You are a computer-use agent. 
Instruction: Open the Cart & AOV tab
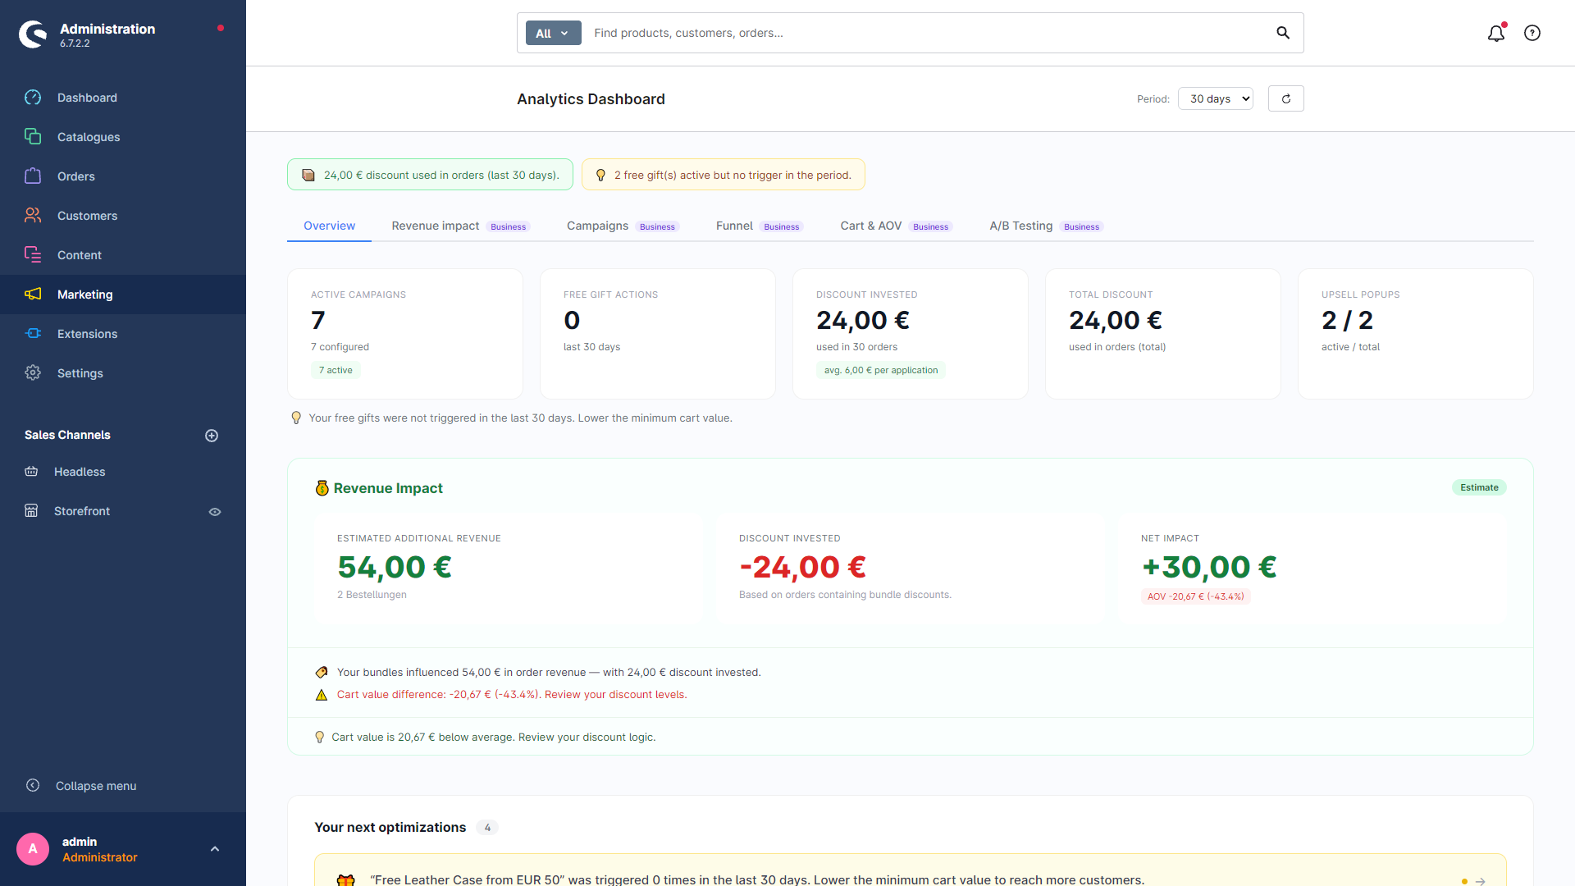pos(897,226)
